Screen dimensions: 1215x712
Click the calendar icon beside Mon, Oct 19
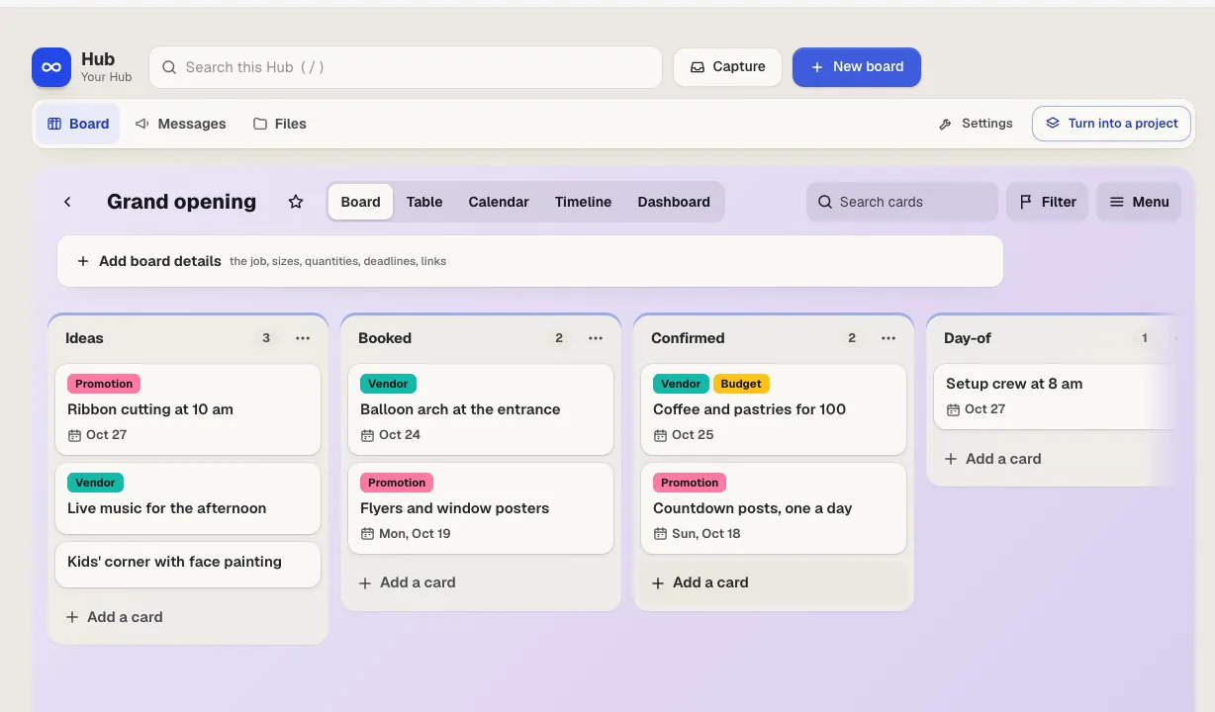(367, 534)
